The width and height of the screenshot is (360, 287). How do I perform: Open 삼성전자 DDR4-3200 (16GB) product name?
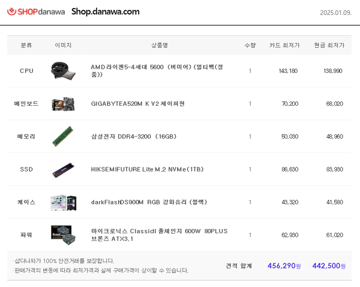tap(134, 137)
